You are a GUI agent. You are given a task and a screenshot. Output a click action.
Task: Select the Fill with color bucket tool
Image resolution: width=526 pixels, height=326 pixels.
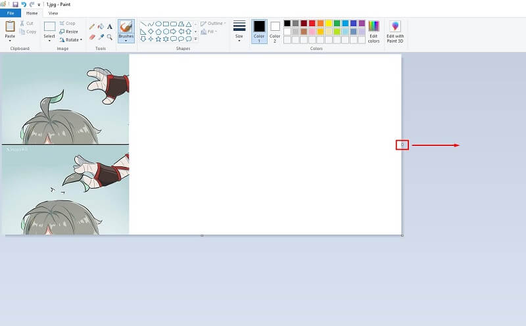click(101, 26)
